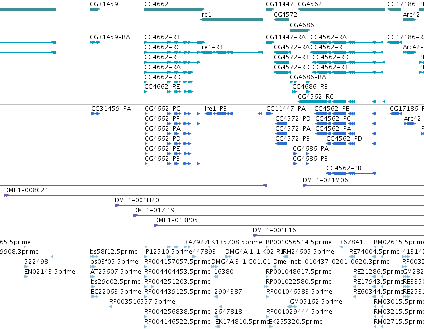The height and width of the screenshot is (329, 424).
Task: Click transcript CG4662-RF label
Action: pos(162,57)
